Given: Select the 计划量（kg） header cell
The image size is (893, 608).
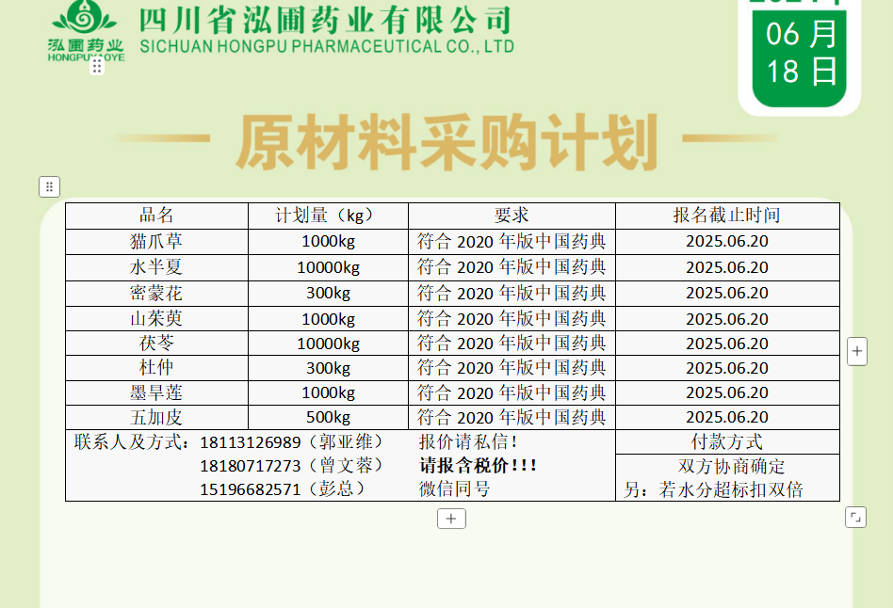Looking at the screenshot, I should pyautogui.click(x=328, y=216).
